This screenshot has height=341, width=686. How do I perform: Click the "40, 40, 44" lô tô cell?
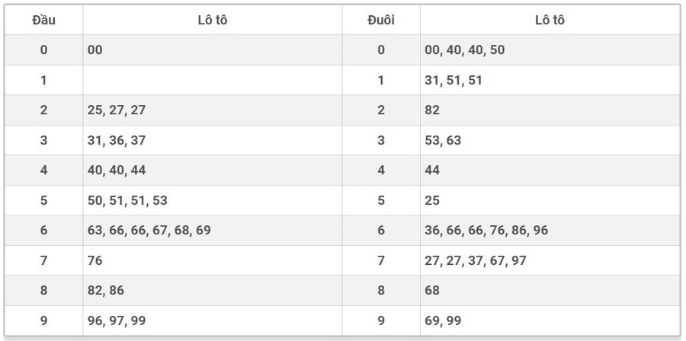point(117,170)
